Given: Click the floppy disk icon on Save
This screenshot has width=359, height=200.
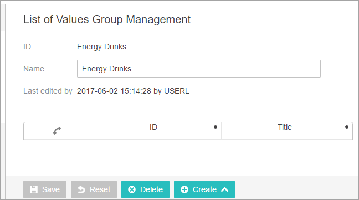Looking at the screenshot, I should [x=34, y=189].
